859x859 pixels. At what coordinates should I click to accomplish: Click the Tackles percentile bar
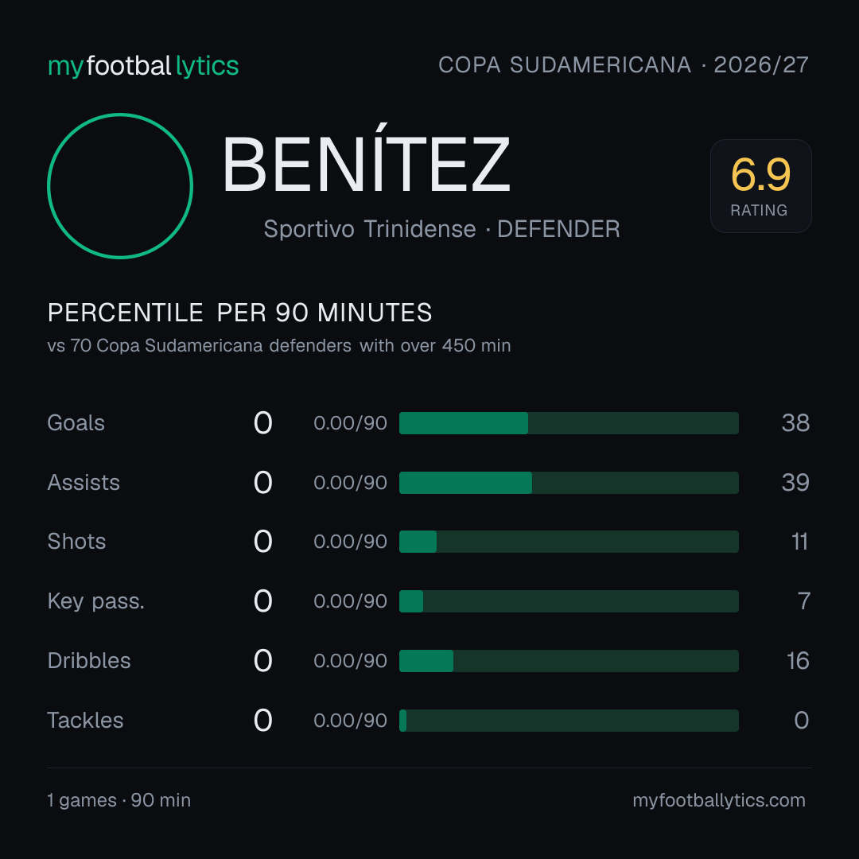(569, 721)
